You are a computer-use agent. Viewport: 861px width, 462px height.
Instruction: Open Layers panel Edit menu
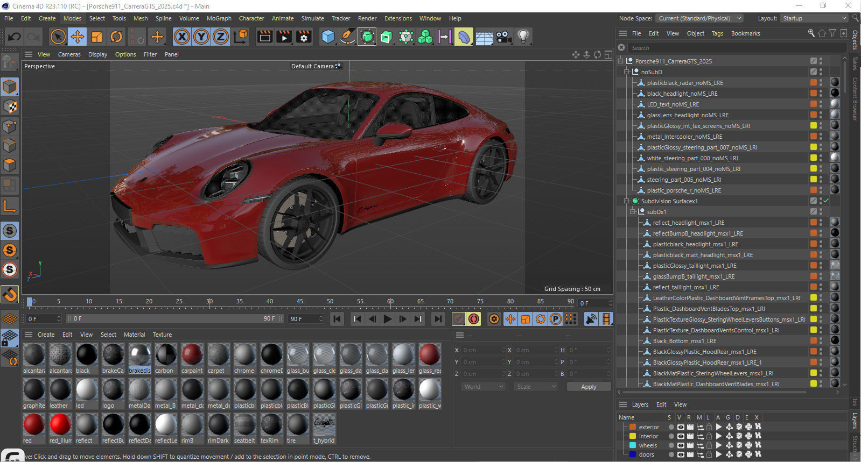click(x=661, y=404)
